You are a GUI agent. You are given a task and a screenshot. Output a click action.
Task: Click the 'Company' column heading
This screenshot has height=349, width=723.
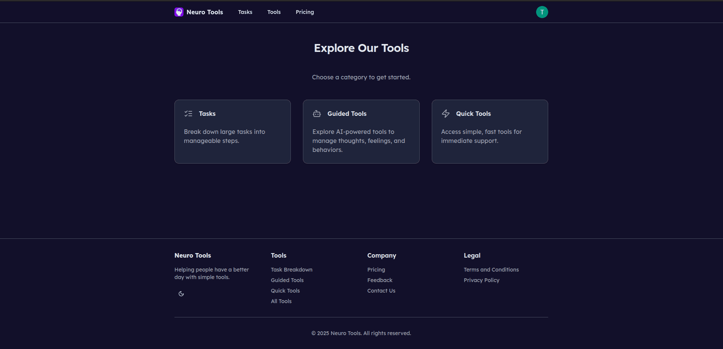click(382, 255)
